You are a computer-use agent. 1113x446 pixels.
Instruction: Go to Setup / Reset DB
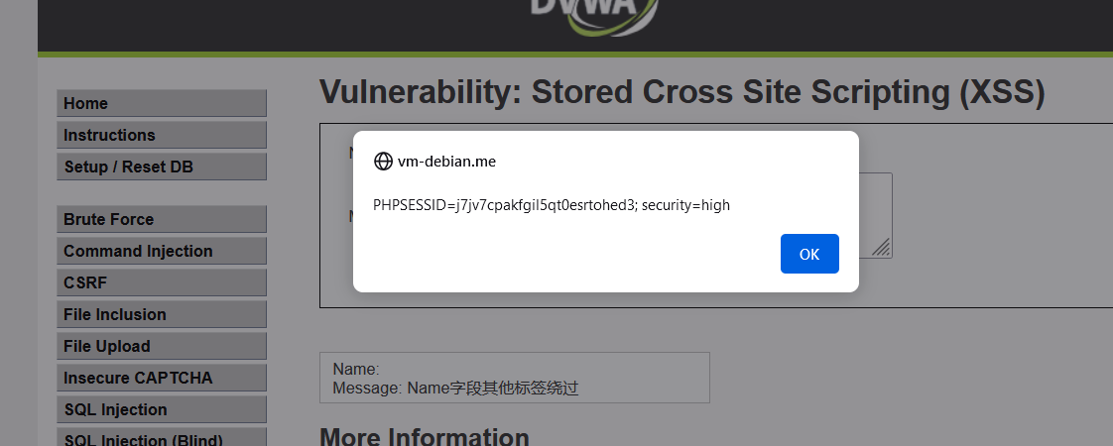pyautogui.click(x=162, y=167)
